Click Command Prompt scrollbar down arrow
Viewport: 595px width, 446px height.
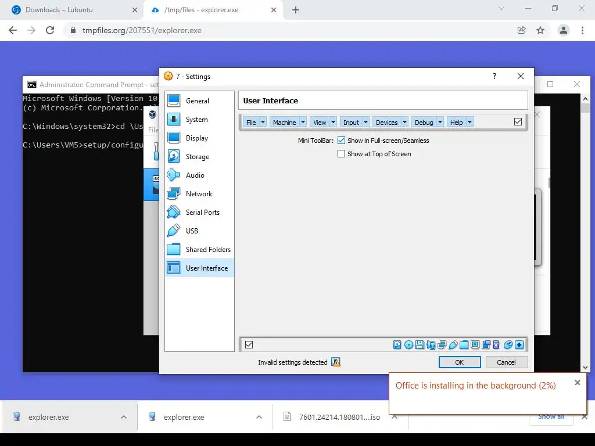[585, 367]
